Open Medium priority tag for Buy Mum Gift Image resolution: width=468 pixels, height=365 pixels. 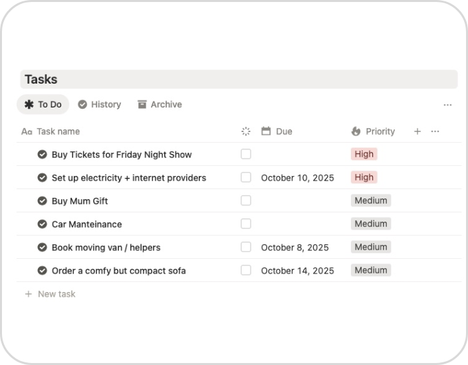(x=371, y=200)
